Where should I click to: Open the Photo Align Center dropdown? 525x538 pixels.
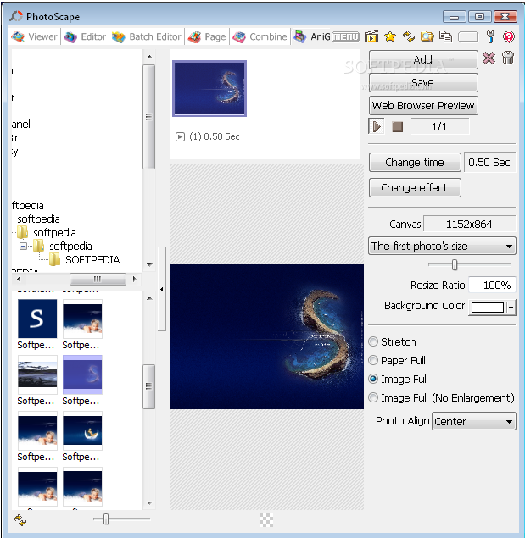[474, 421]
